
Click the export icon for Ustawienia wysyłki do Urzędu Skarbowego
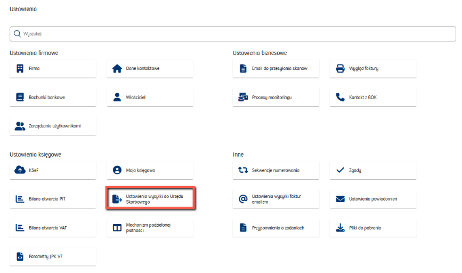(x=117, y=199)
